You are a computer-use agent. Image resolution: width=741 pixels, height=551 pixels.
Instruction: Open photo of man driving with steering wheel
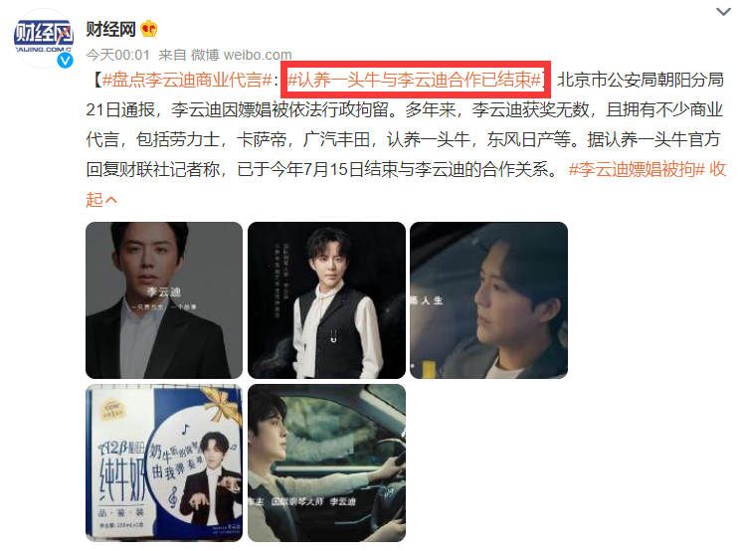tap(326, 462)
